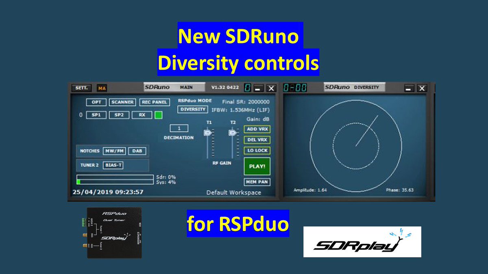Click the SDRplay logo image
This screenshot has width=488, height=274.
[362, 242]
